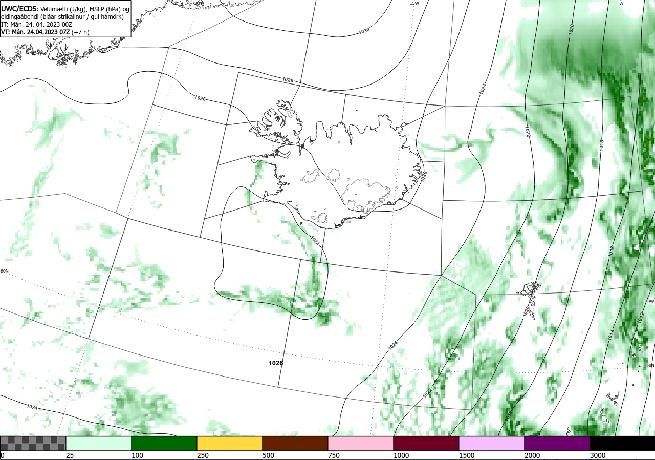The height and width of the screenshot is (460, 655).
Task: Click the title line "UWC/ECDS: Veltimætti (J/kg), MSLP (hPa) og"
Action: pos(65,9)
